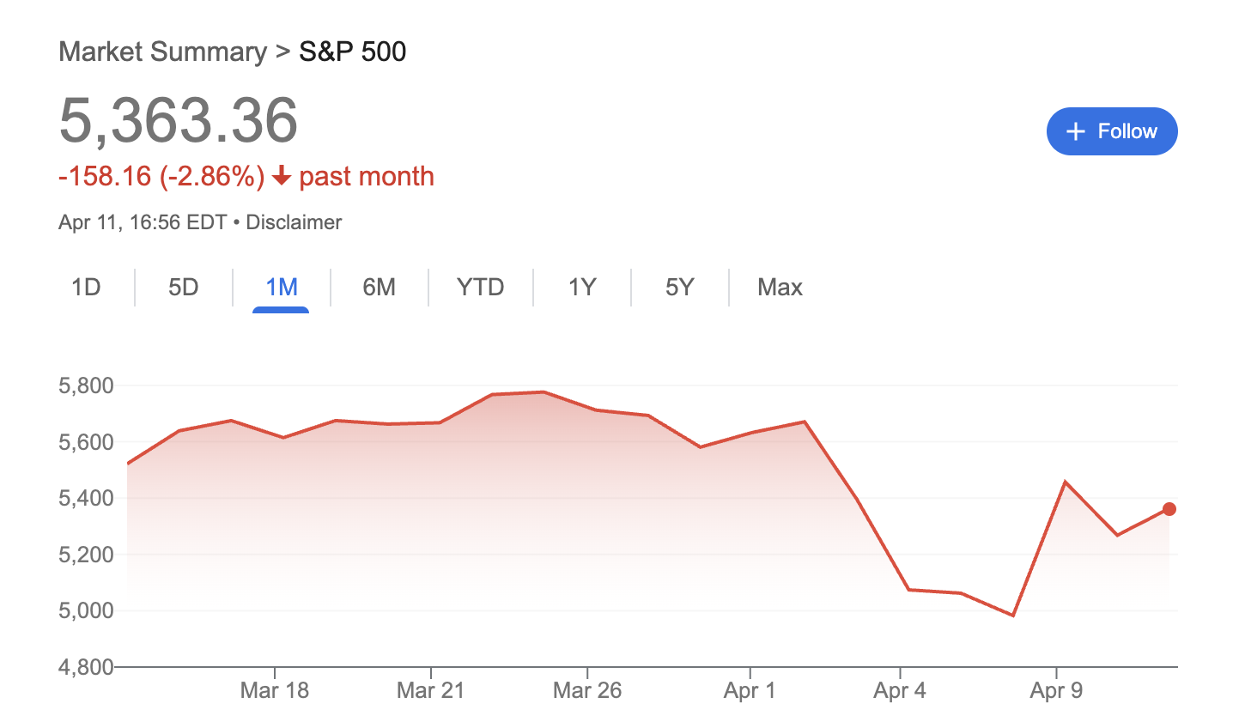Image resolution: width=1245 pixels, height=728 pixels.
Task: Switch to the 5Y chart view
Action: 679,287
